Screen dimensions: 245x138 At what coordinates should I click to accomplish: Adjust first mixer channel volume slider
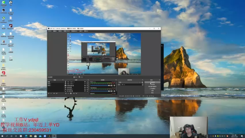click(x=100, y=86)
